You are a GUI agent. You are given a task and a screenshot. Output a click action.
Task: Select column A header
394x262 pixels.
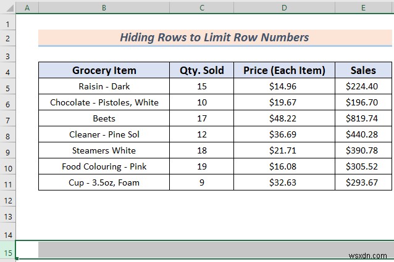27,7
